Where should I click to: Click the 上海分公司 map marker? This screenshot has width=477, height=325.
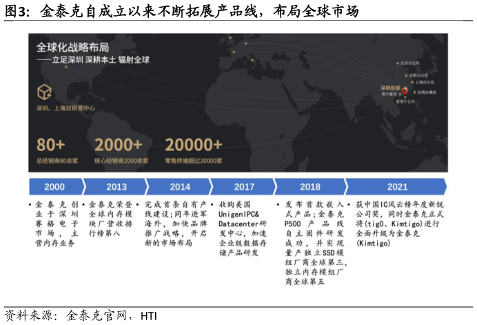(411, 81)
